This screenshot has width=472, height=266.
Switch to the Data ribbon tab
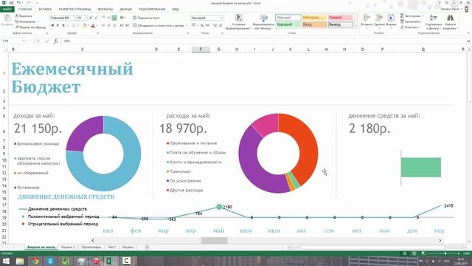(125, 10)
